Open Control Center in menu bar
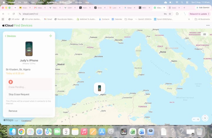212x138 pixels. point(187,2)
